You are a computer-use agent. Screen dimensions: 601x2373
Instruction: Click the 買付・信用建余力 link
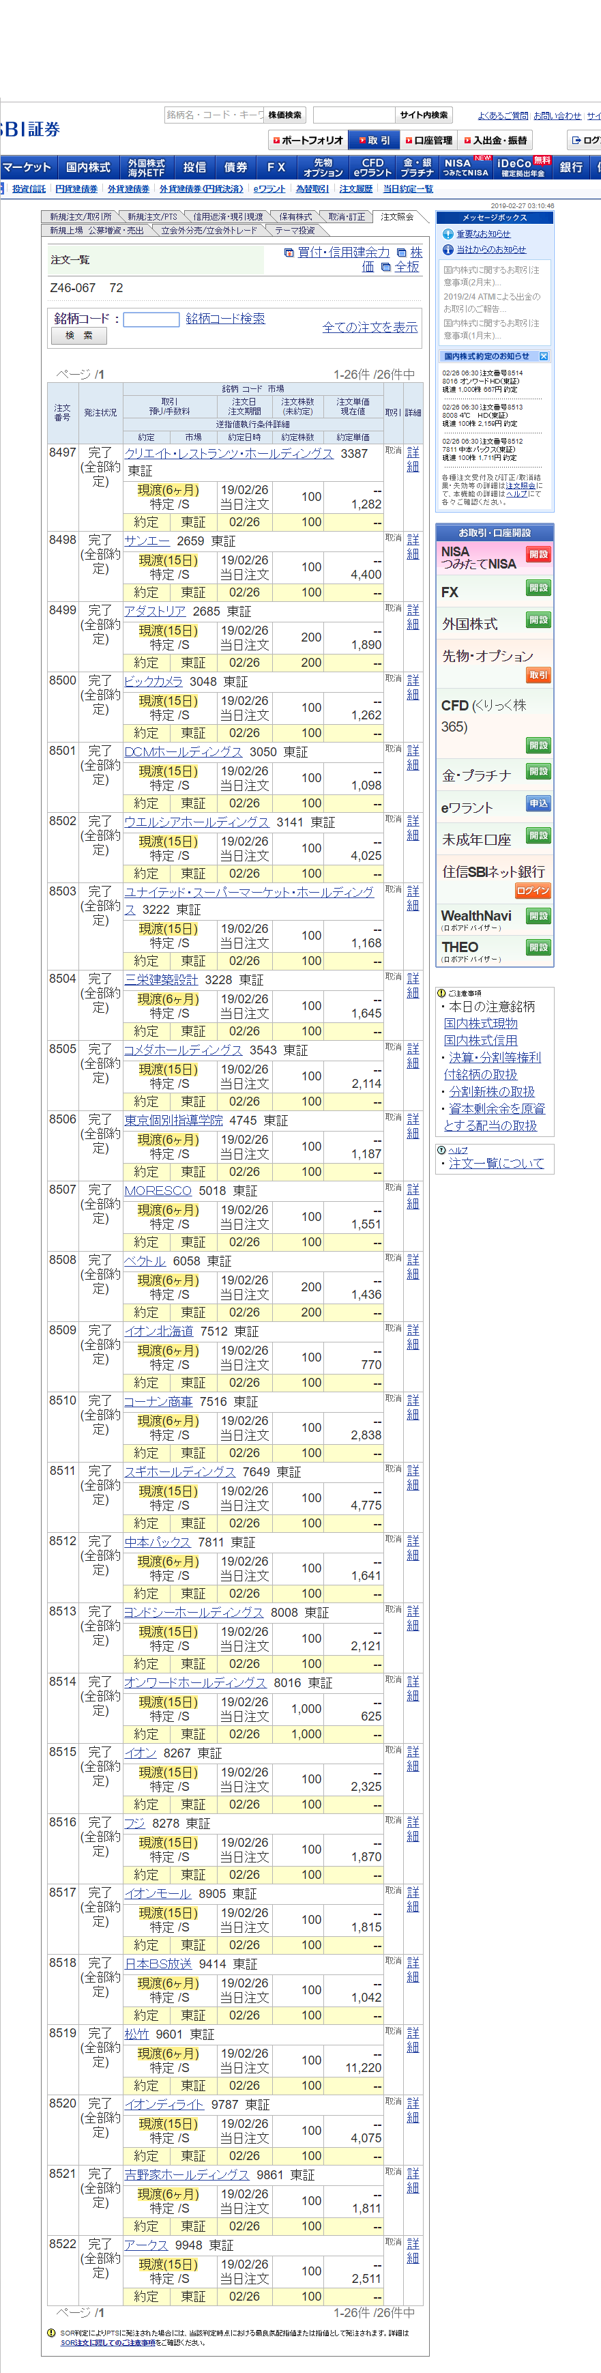coord(343,253)
